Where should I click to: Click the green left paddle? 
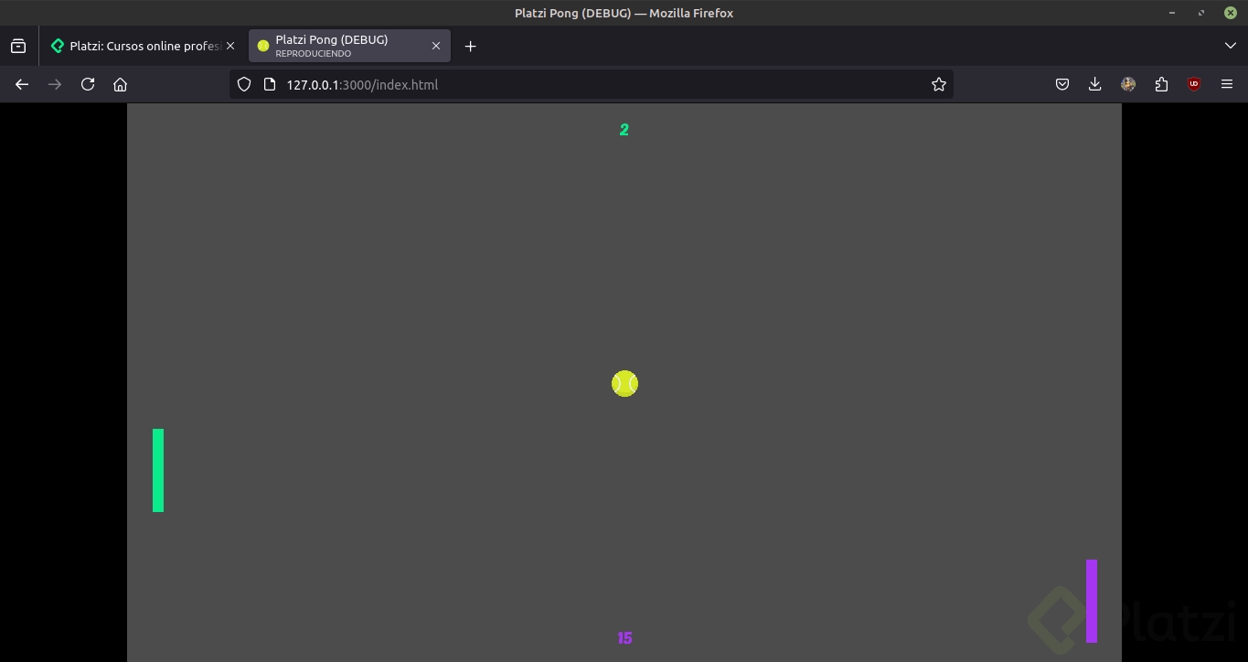coord(158,470)
